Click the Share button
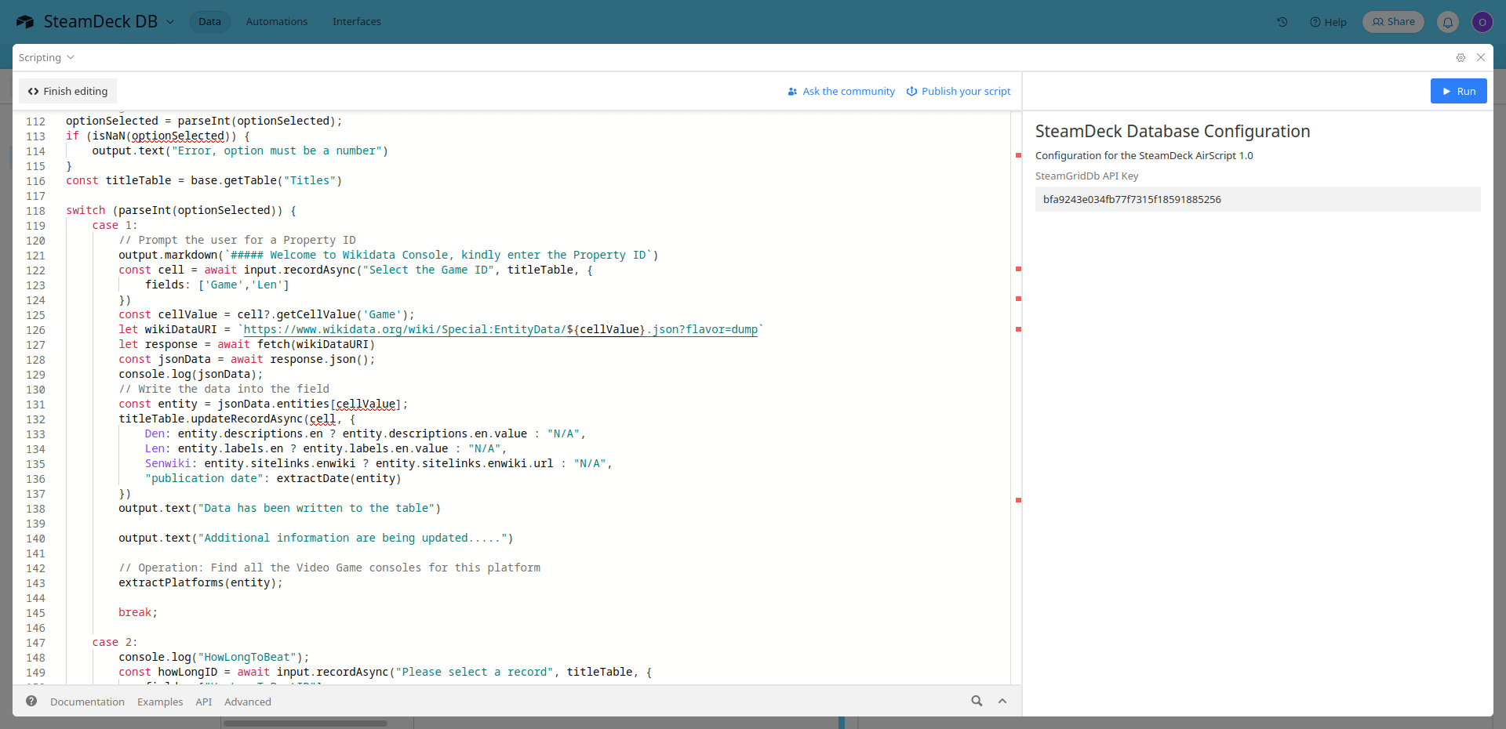This screenshot has width=1506, height=729. click(1394, 22)
